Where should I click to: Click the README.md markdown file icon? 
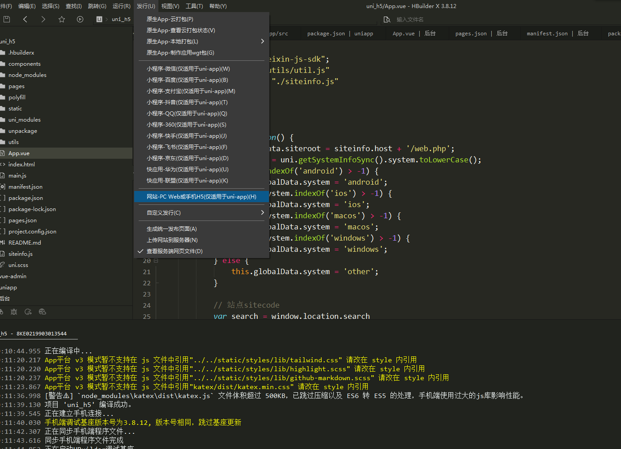[x=3, y=243]
